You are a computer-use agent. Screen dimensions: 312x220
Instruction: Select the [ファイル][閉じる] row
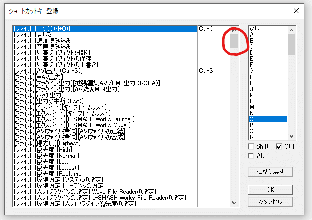pyautogui.click(x=105, y=35)
